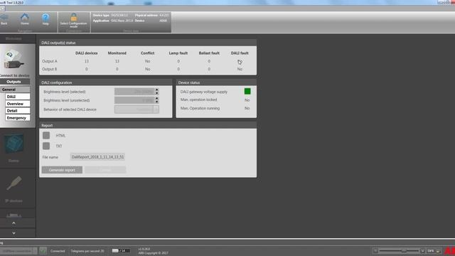The image size is (455, 256).
Task: Click the disabled button next to Generate report
Action: 105,170
